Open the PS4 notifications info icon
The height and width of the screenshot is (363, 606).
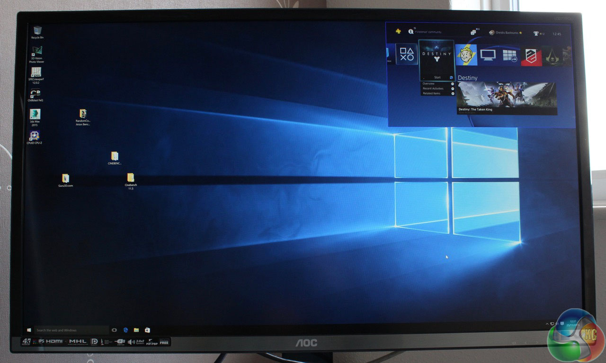coord(410,32)
